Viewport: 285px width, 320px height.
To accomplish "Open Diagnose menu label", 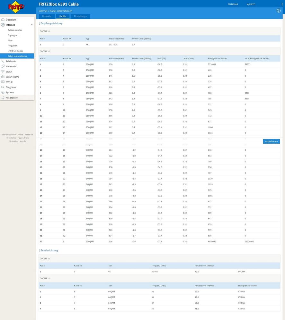I will tap(11, 87).
